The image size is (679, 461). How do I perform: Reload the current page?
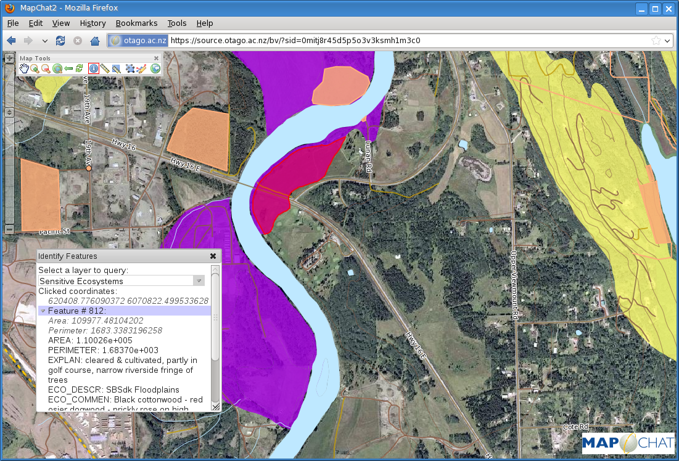(x=60, y=41)
